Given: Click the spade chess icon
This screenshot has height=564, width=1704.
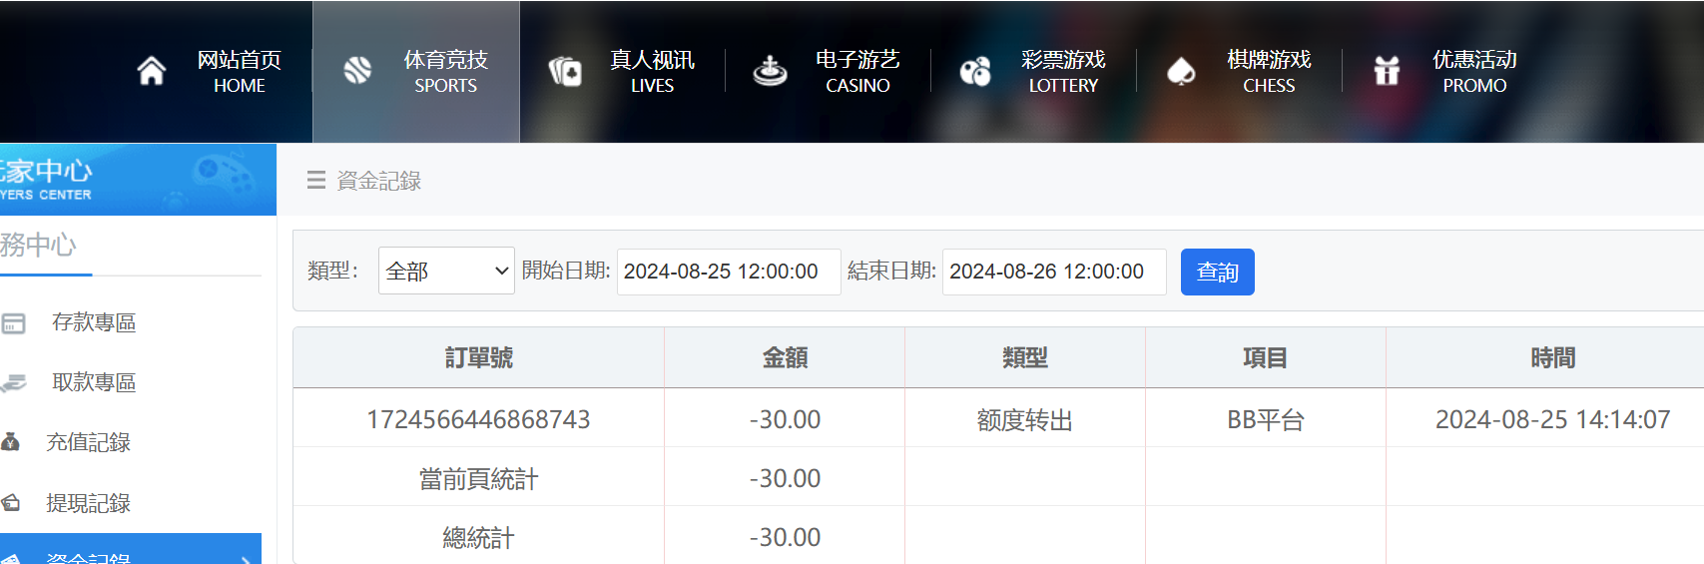Looking at the screenshot, I should [1181, 71].
